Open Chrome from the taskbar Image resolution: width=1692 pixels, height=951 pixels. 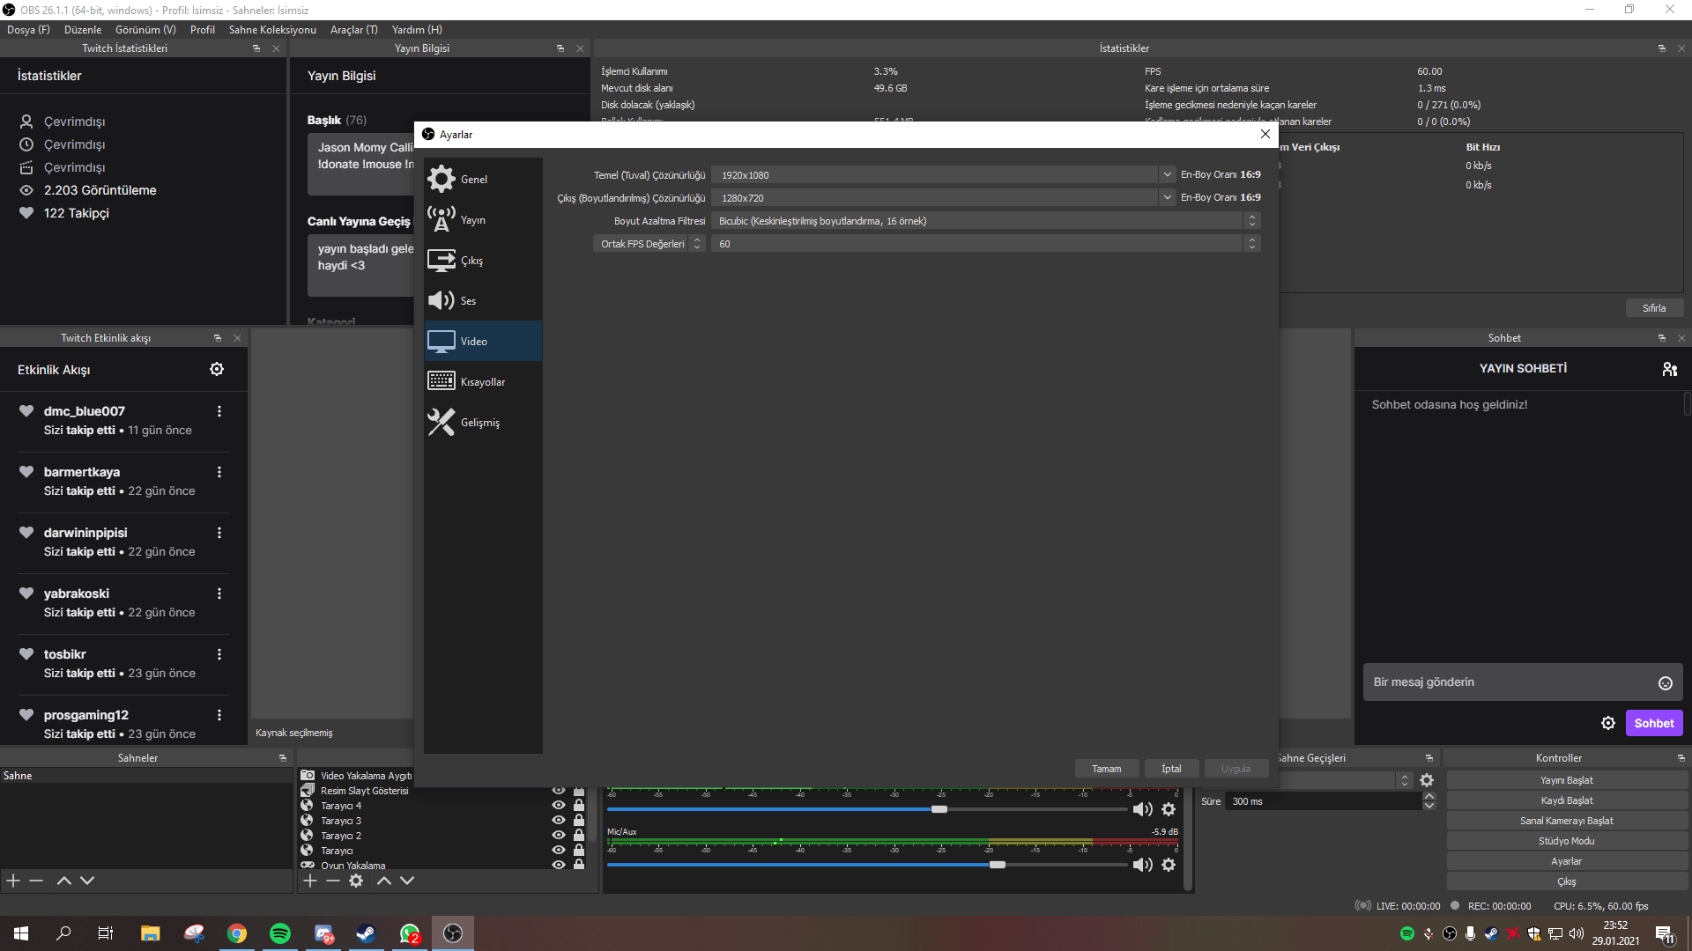[237, 933]
